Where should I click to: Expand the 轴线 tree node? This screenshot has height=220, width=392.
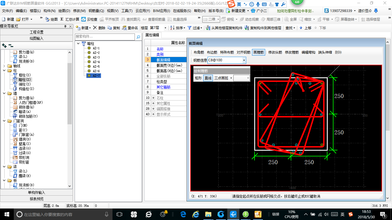pyautogui.click(x=4, y=66)
